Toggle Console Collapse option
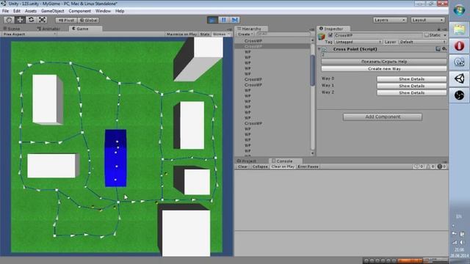 260,166
